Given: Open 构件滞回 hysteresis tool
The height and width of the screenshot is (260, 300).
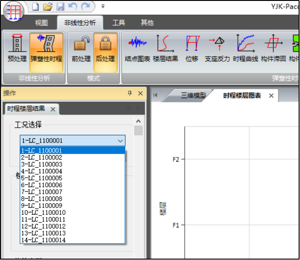Looking at the screenshot, I should pos(273,49).
